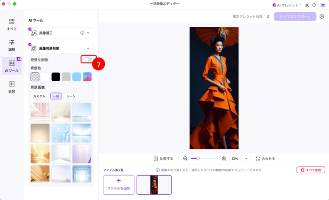329x200 pixels.
Task: Zoom out with the minus magnifier
Action: pos(185,159)
